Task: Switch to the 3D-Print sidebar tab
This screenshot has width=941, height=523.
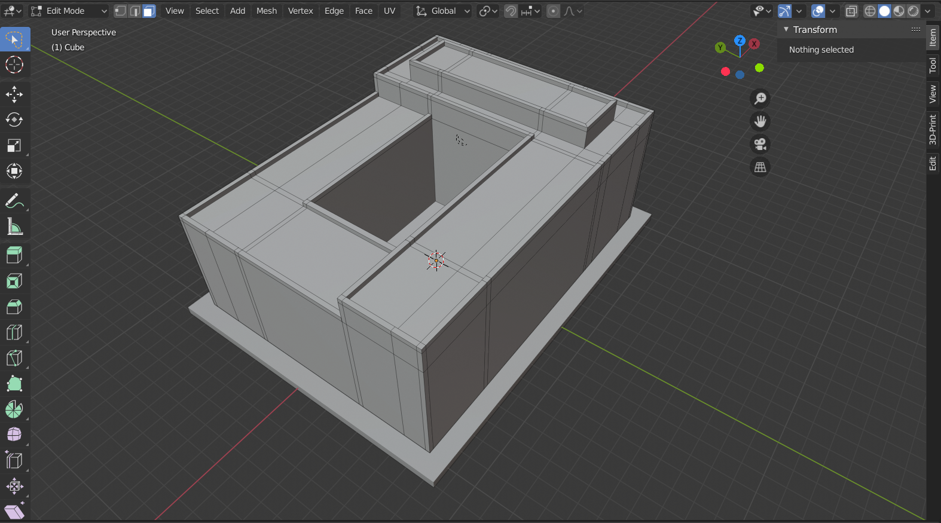Action: coord(933,130)
